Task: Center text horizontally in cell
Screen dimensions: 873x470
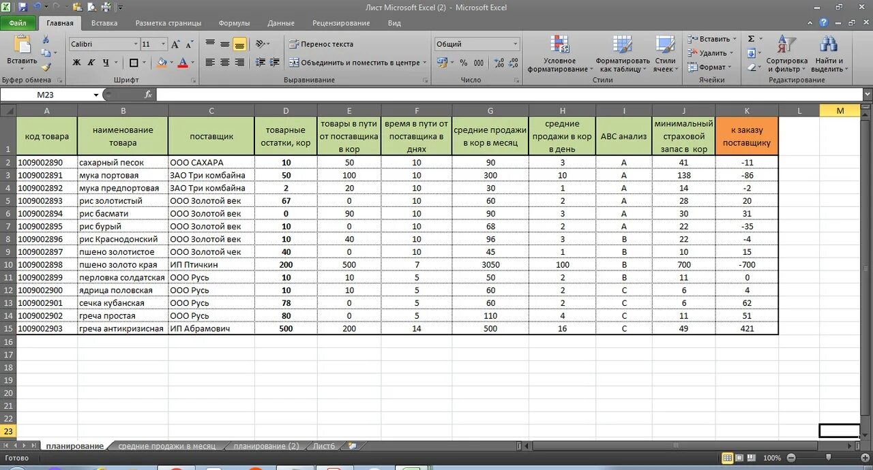Action: point(224,62)
